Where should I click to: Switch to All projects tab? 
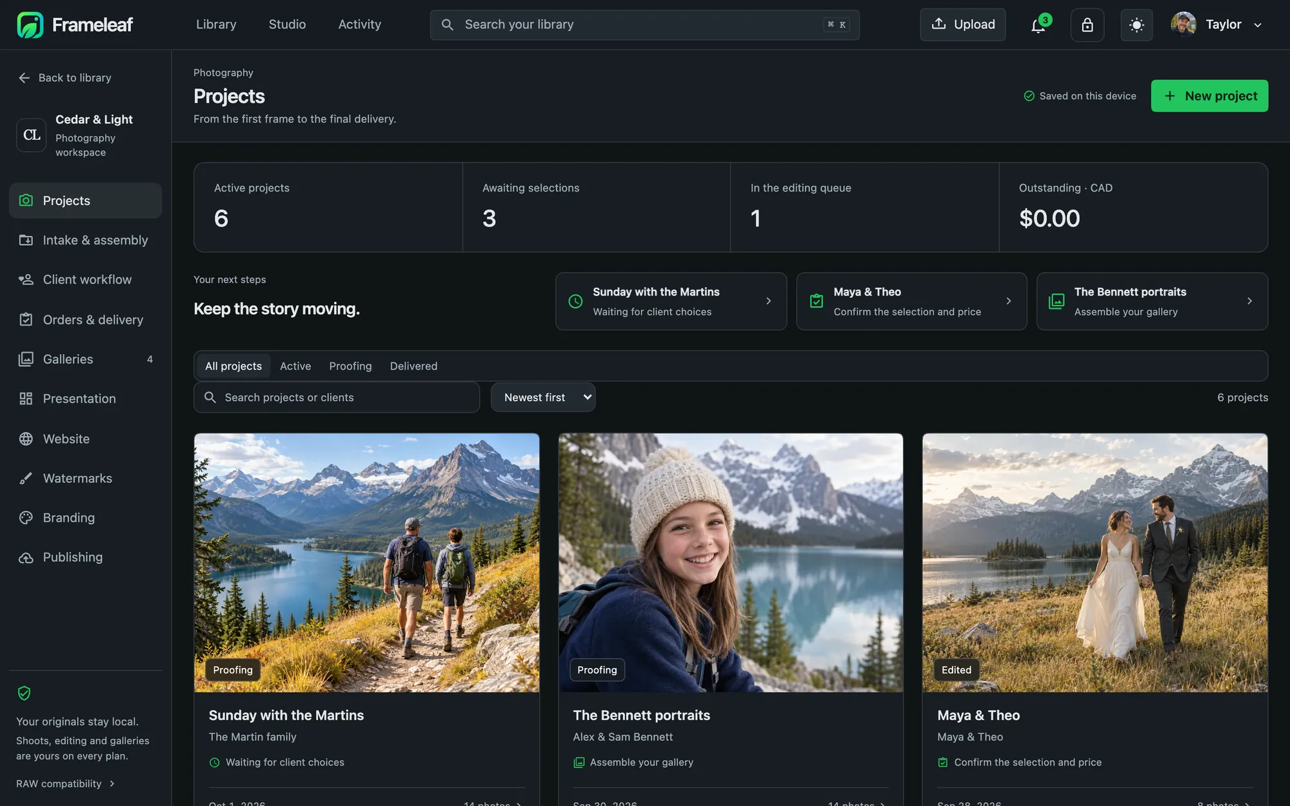coord(233,366)
